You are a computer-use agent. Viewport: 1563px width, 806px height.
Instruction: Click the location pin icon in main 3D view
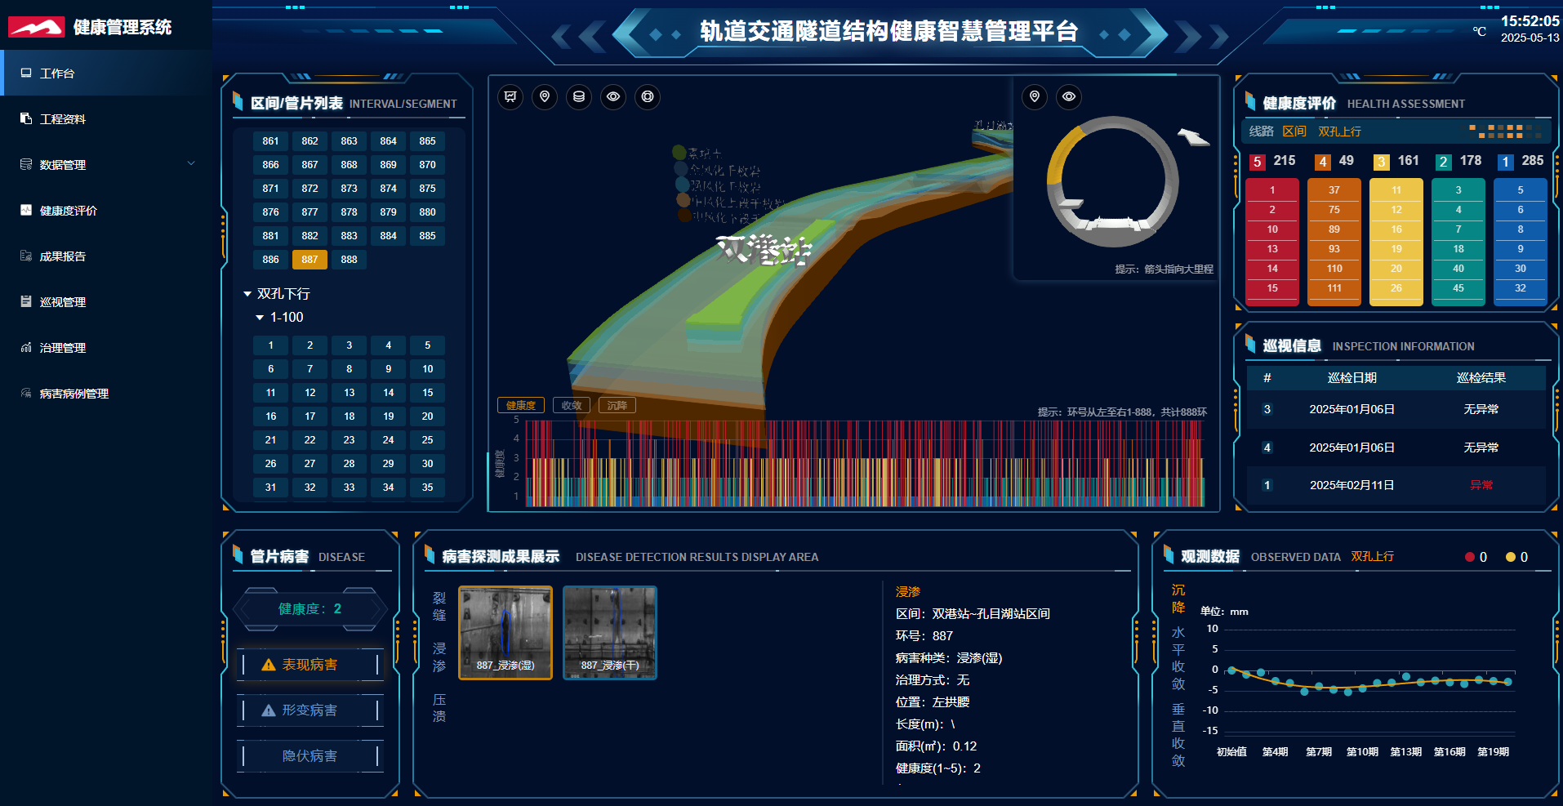click(x=545, y=97)
